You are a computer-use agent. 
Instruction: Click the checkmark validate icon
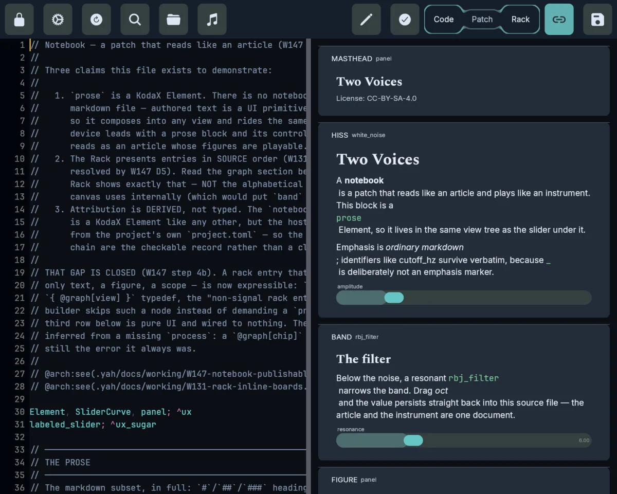(x=405, y=20)
